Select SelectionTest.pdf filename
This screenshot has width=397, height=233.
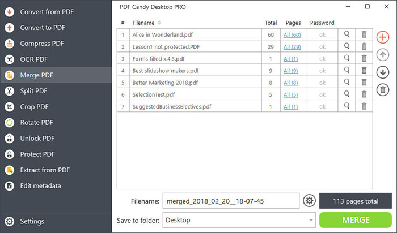[154, 94]
